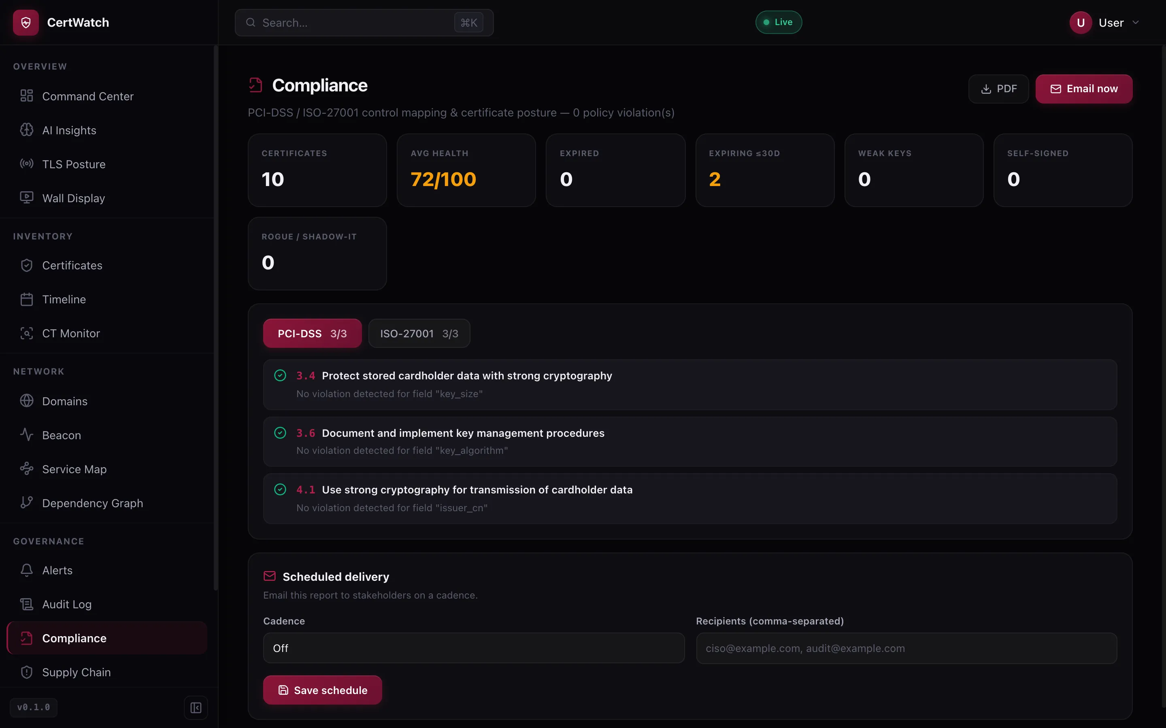1166x728 pixels.
Task: Open Supply Chain page
Action: [x=107, y=672]
